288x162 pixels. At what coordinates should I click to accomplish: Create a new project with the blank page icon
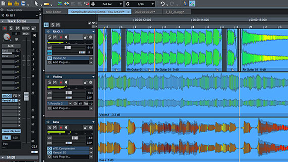pyautogui.click(x=3, y=4)
